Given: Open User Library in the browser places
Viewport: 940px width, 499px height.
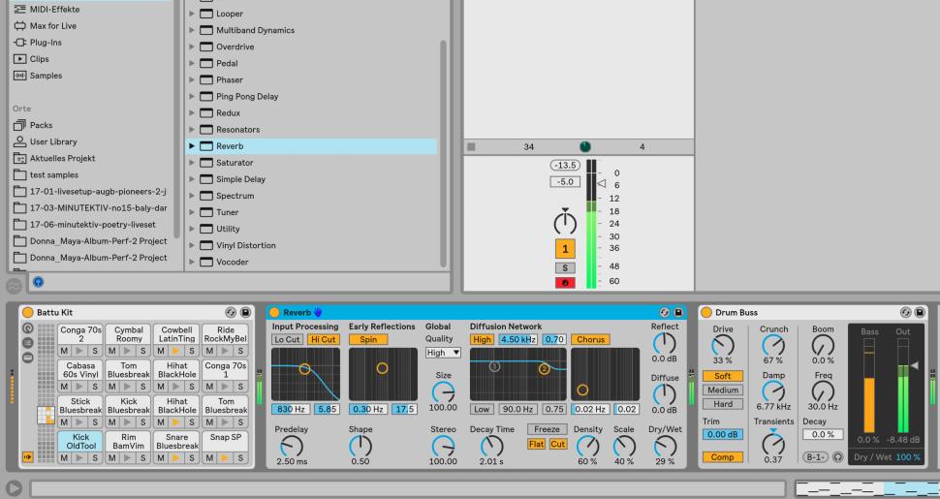Looking at the screenshot, I should coord(53,141).
